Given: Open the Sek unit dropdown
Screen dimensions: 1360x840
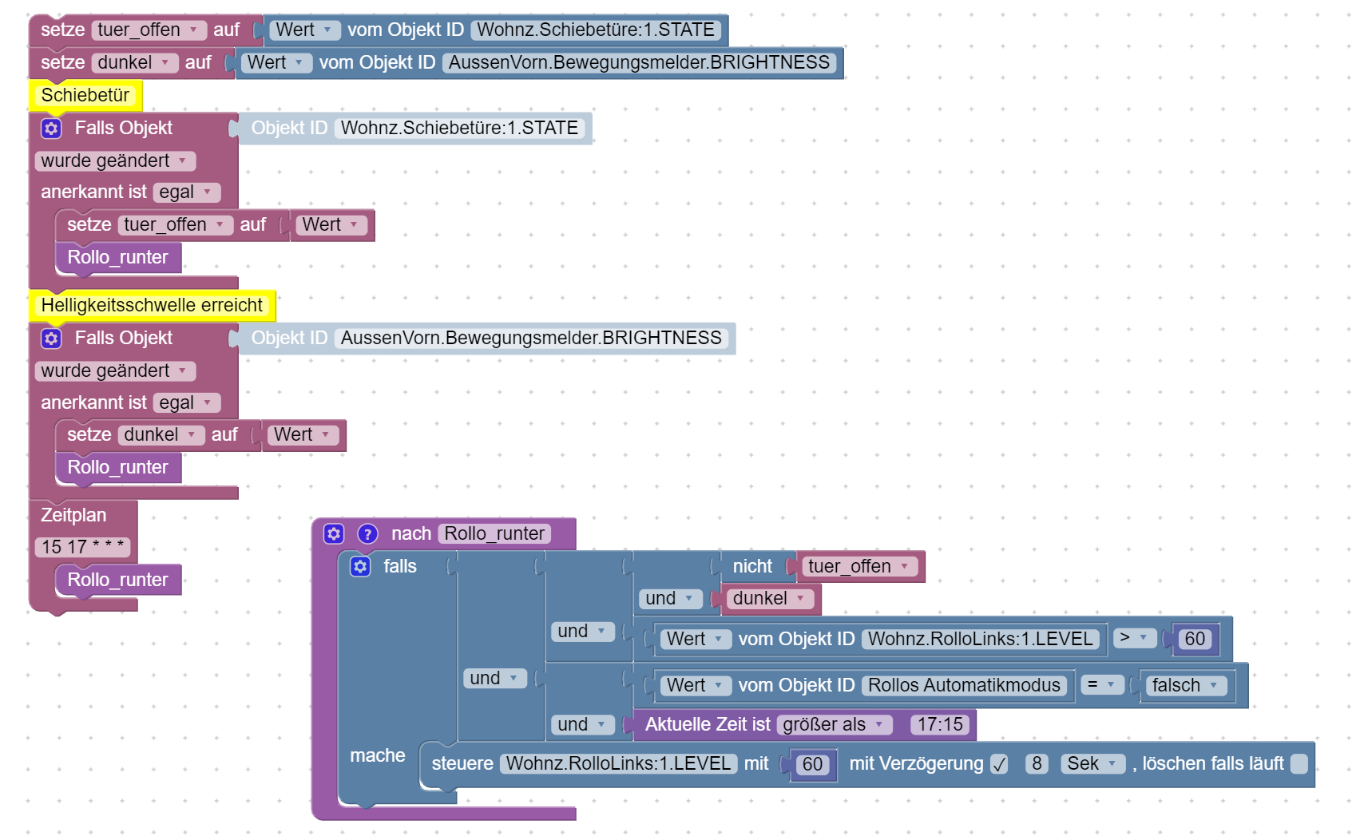Looking at the screenshot, I should point(1093,764).
